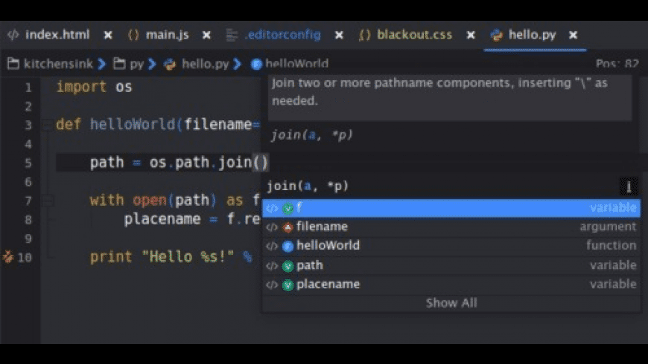The height and width of the screenshot is (364, 648).
Task: Click the info icon in the autocomplete popup
Action: [x=629, y=186]
